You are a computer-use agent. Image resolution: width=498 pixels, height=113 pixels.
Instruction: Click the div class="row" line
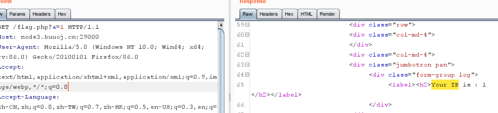point(382,25)
